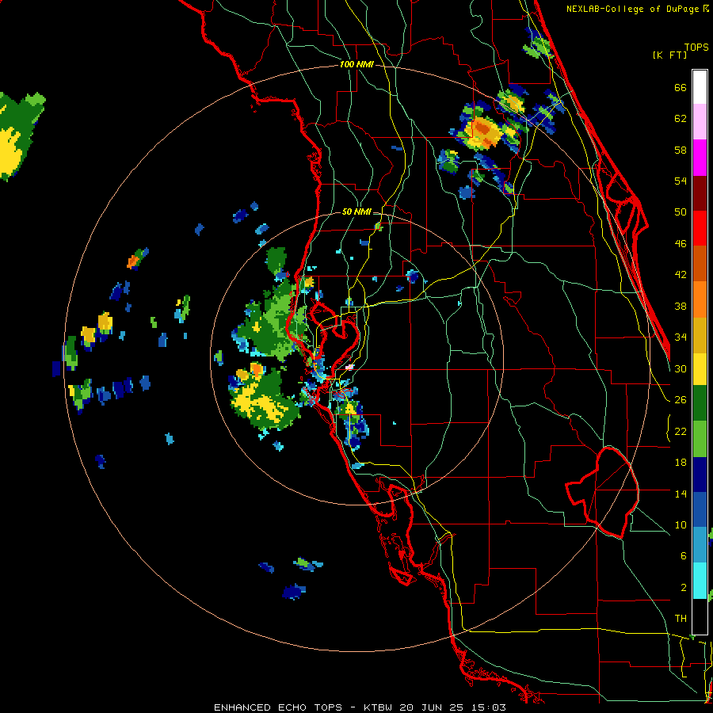The width and height of the screenshot is (713, 713).
Task: Select the light pink legend swatch
Action: [x=700, y=121]
